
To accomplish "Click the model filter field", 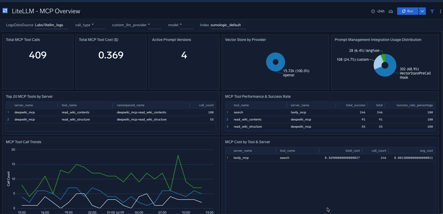I will click(186, 25).
